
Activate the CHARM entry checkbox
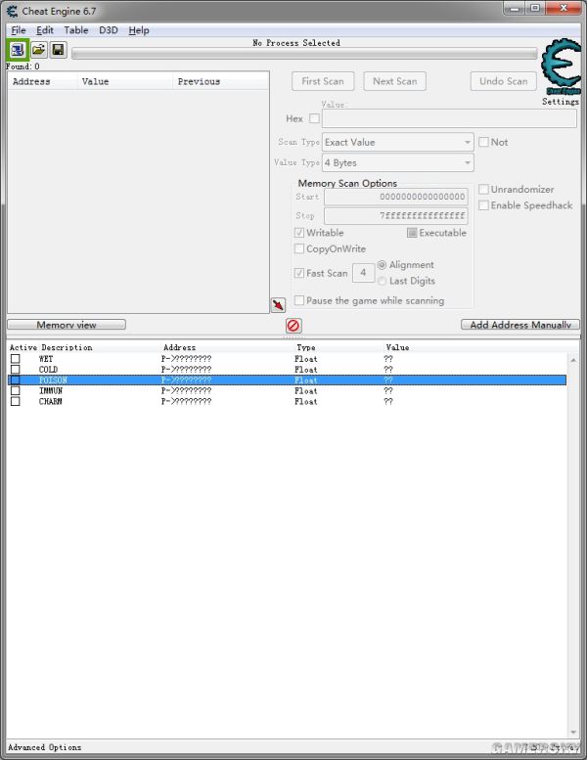[x=16, y=401]
